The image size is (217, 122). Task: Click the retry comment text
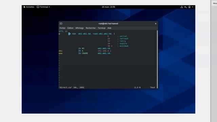(123, 41)
